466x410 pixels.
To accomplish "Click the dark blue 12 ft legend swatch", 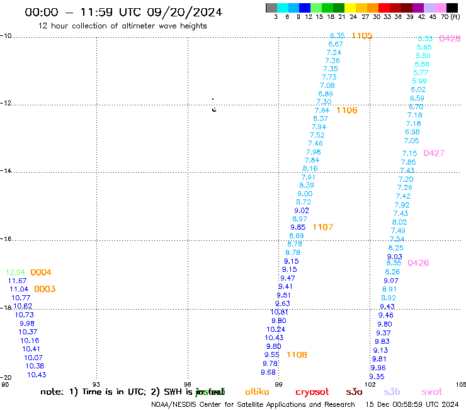I will click(x=305, y=8).
